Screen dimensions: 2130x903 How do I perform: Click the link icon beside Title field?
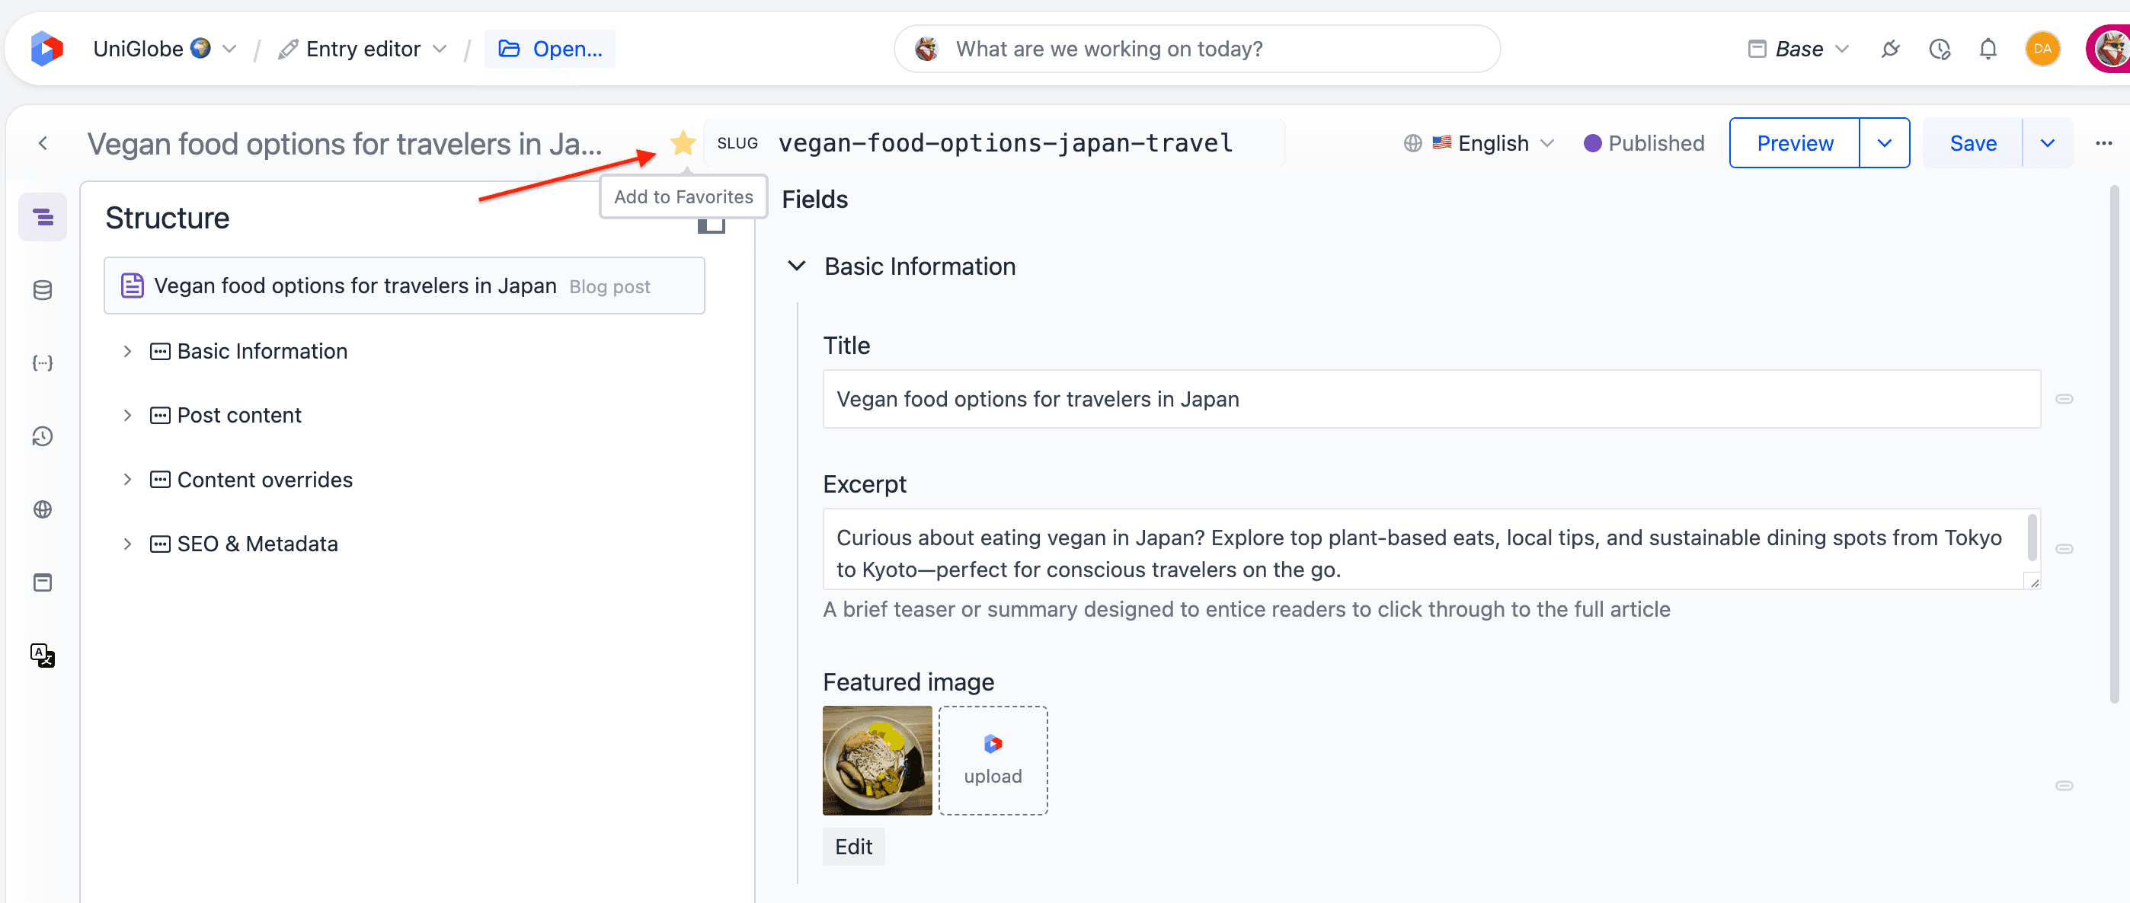[2064, 399]
